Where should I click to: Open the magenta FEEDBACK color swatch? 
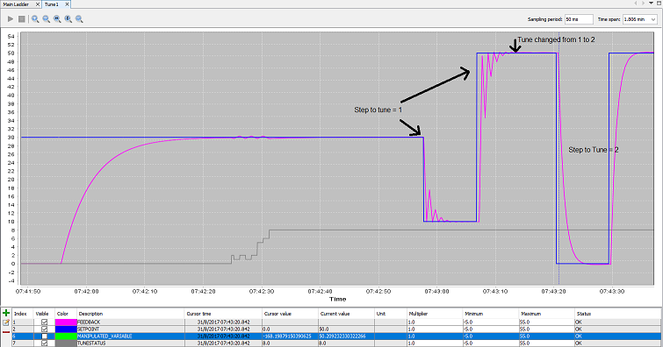[66, 322]
